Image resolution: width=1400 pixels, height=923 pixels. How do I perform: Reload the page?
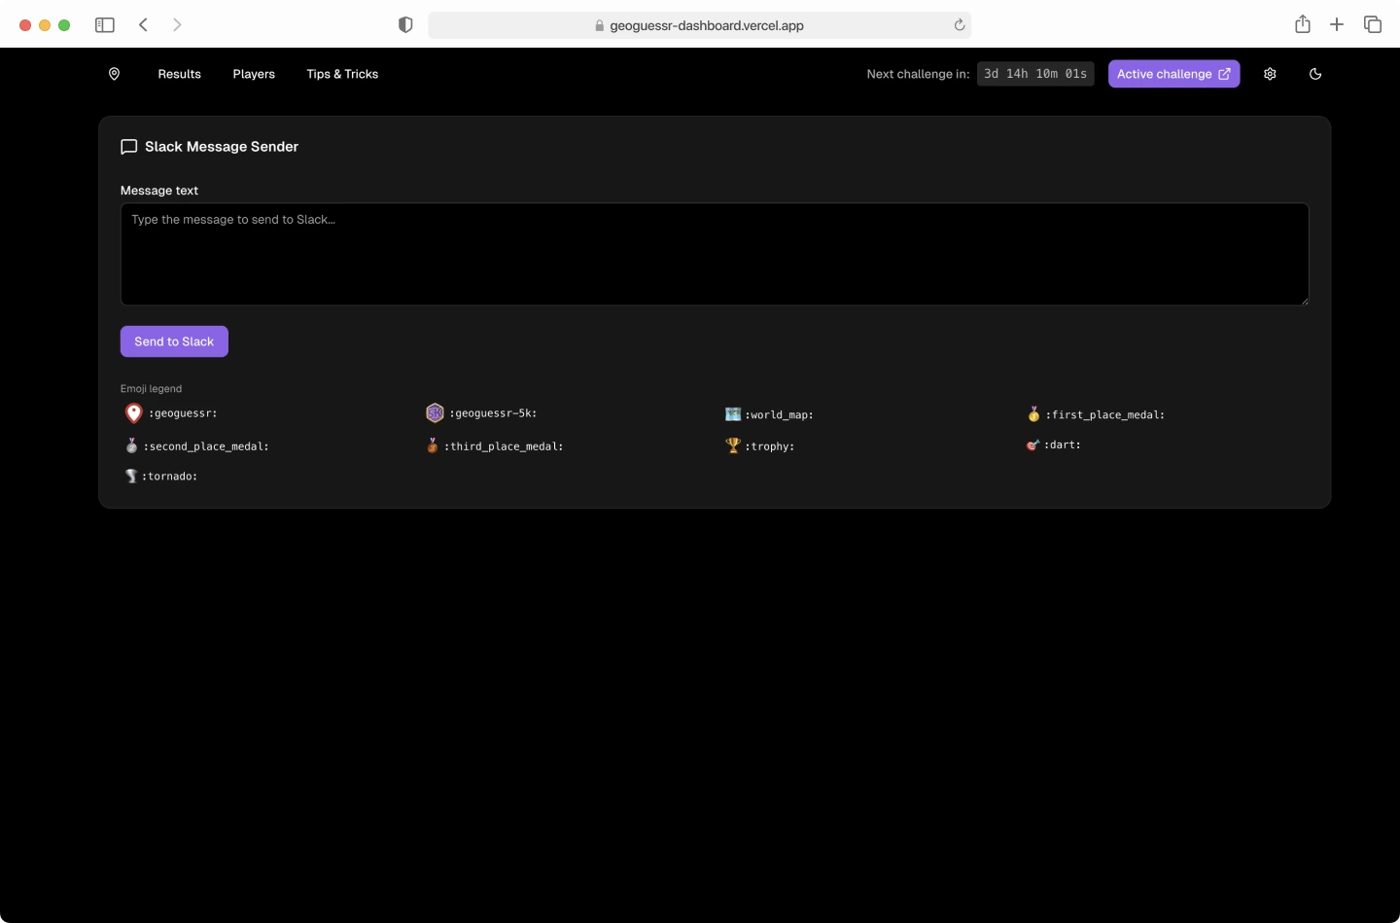[x=960, y=25]
